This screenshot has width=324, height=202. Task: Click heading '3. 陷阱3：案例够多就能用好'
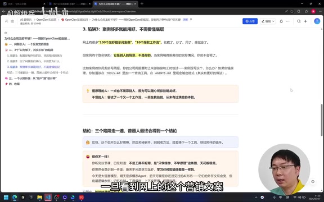coord(123,29)
